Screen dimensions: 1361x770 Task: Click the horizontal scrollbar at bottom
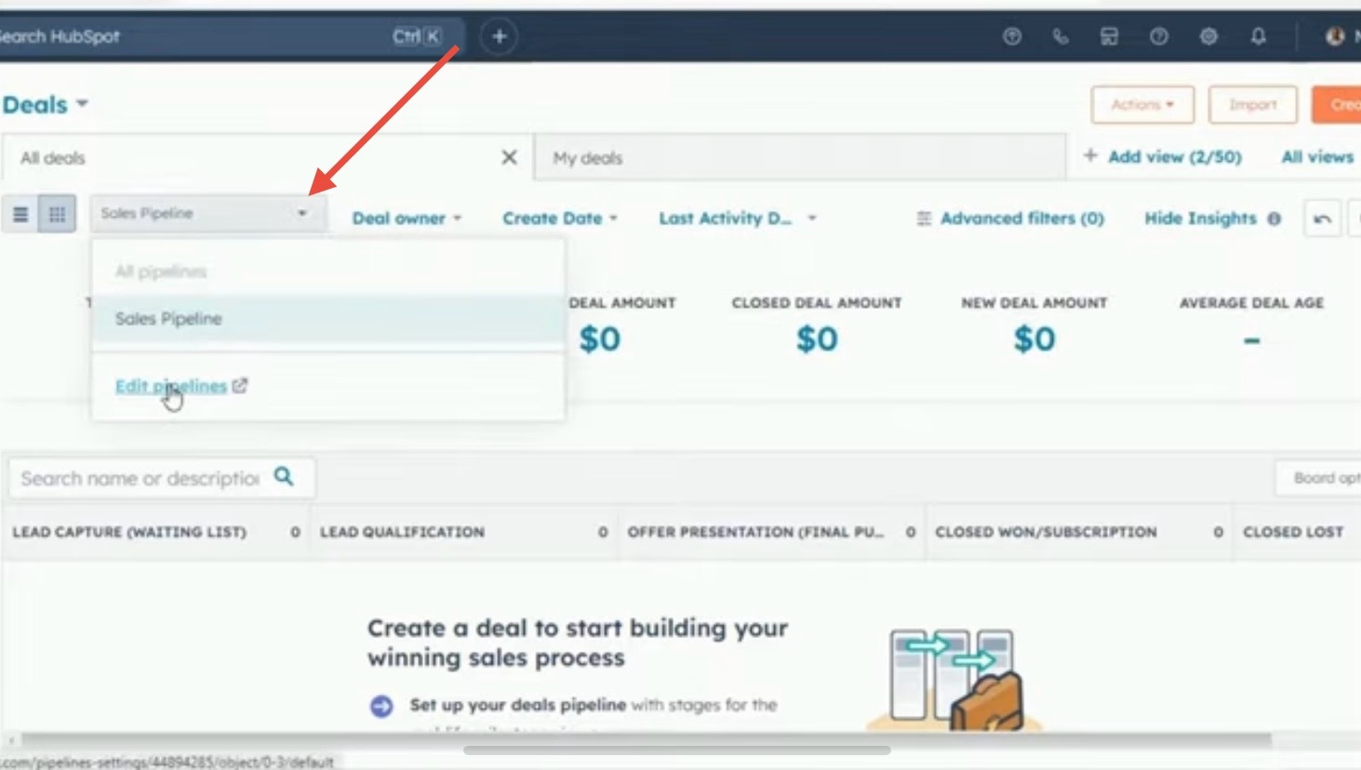tap(676, 750)
